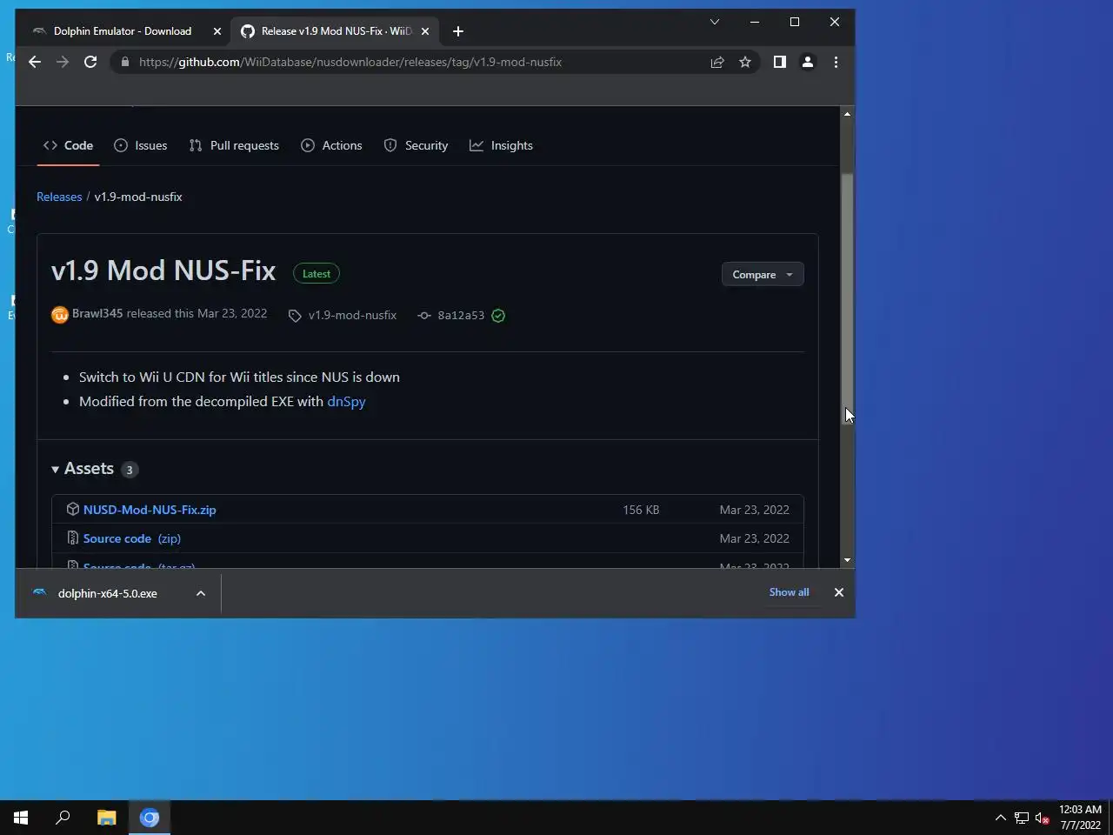
Task: Open Brawl345 user profile link
Action: (x=97, y=313)
